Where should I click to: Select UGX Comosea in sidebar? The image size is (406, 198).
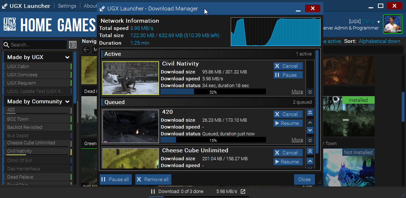37,75
